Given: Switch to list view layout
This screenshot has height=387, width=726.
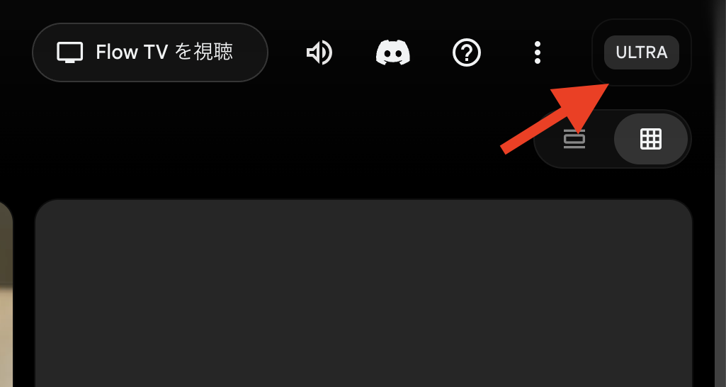Looking at the screenshot, I should tap(574, 139).
